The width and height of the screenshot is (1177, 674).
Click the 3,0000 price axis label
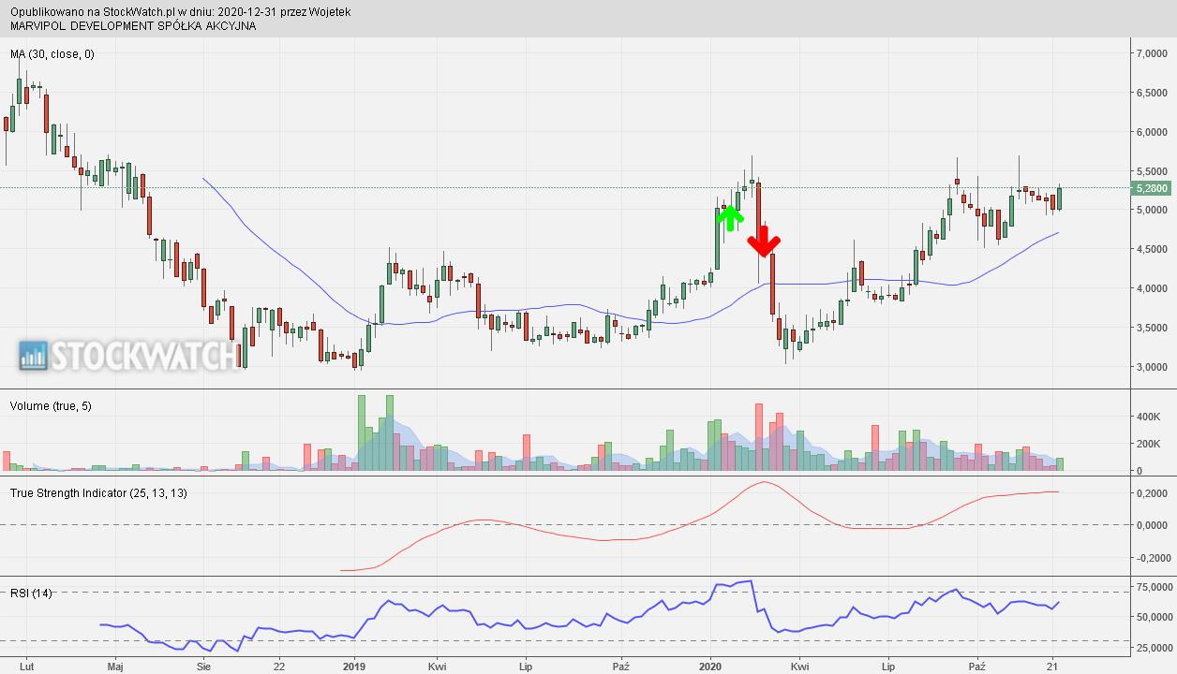point(1152,368)
